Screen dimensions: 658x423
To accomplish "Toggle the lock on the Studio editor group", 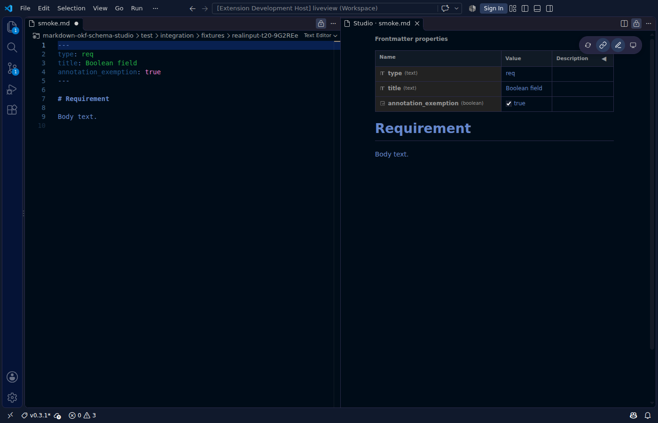I will click(636, 23).
